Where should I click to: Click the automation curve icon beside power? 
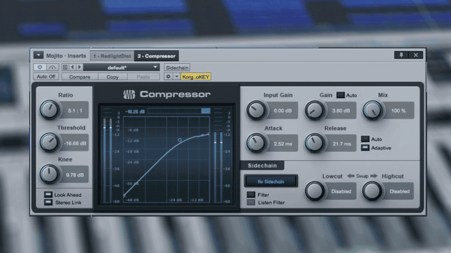pyautogui.click(x=53, y=67)
